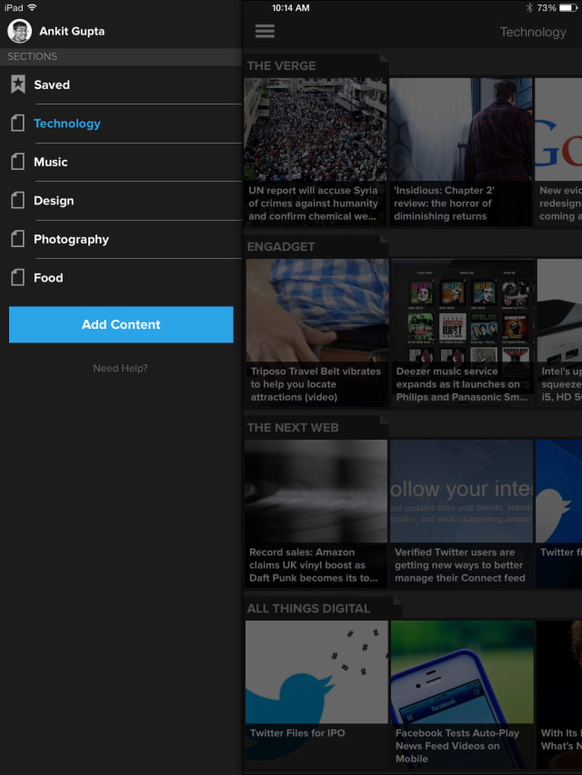Open the Saved section

pyautogui.click(x=121, y=84)
